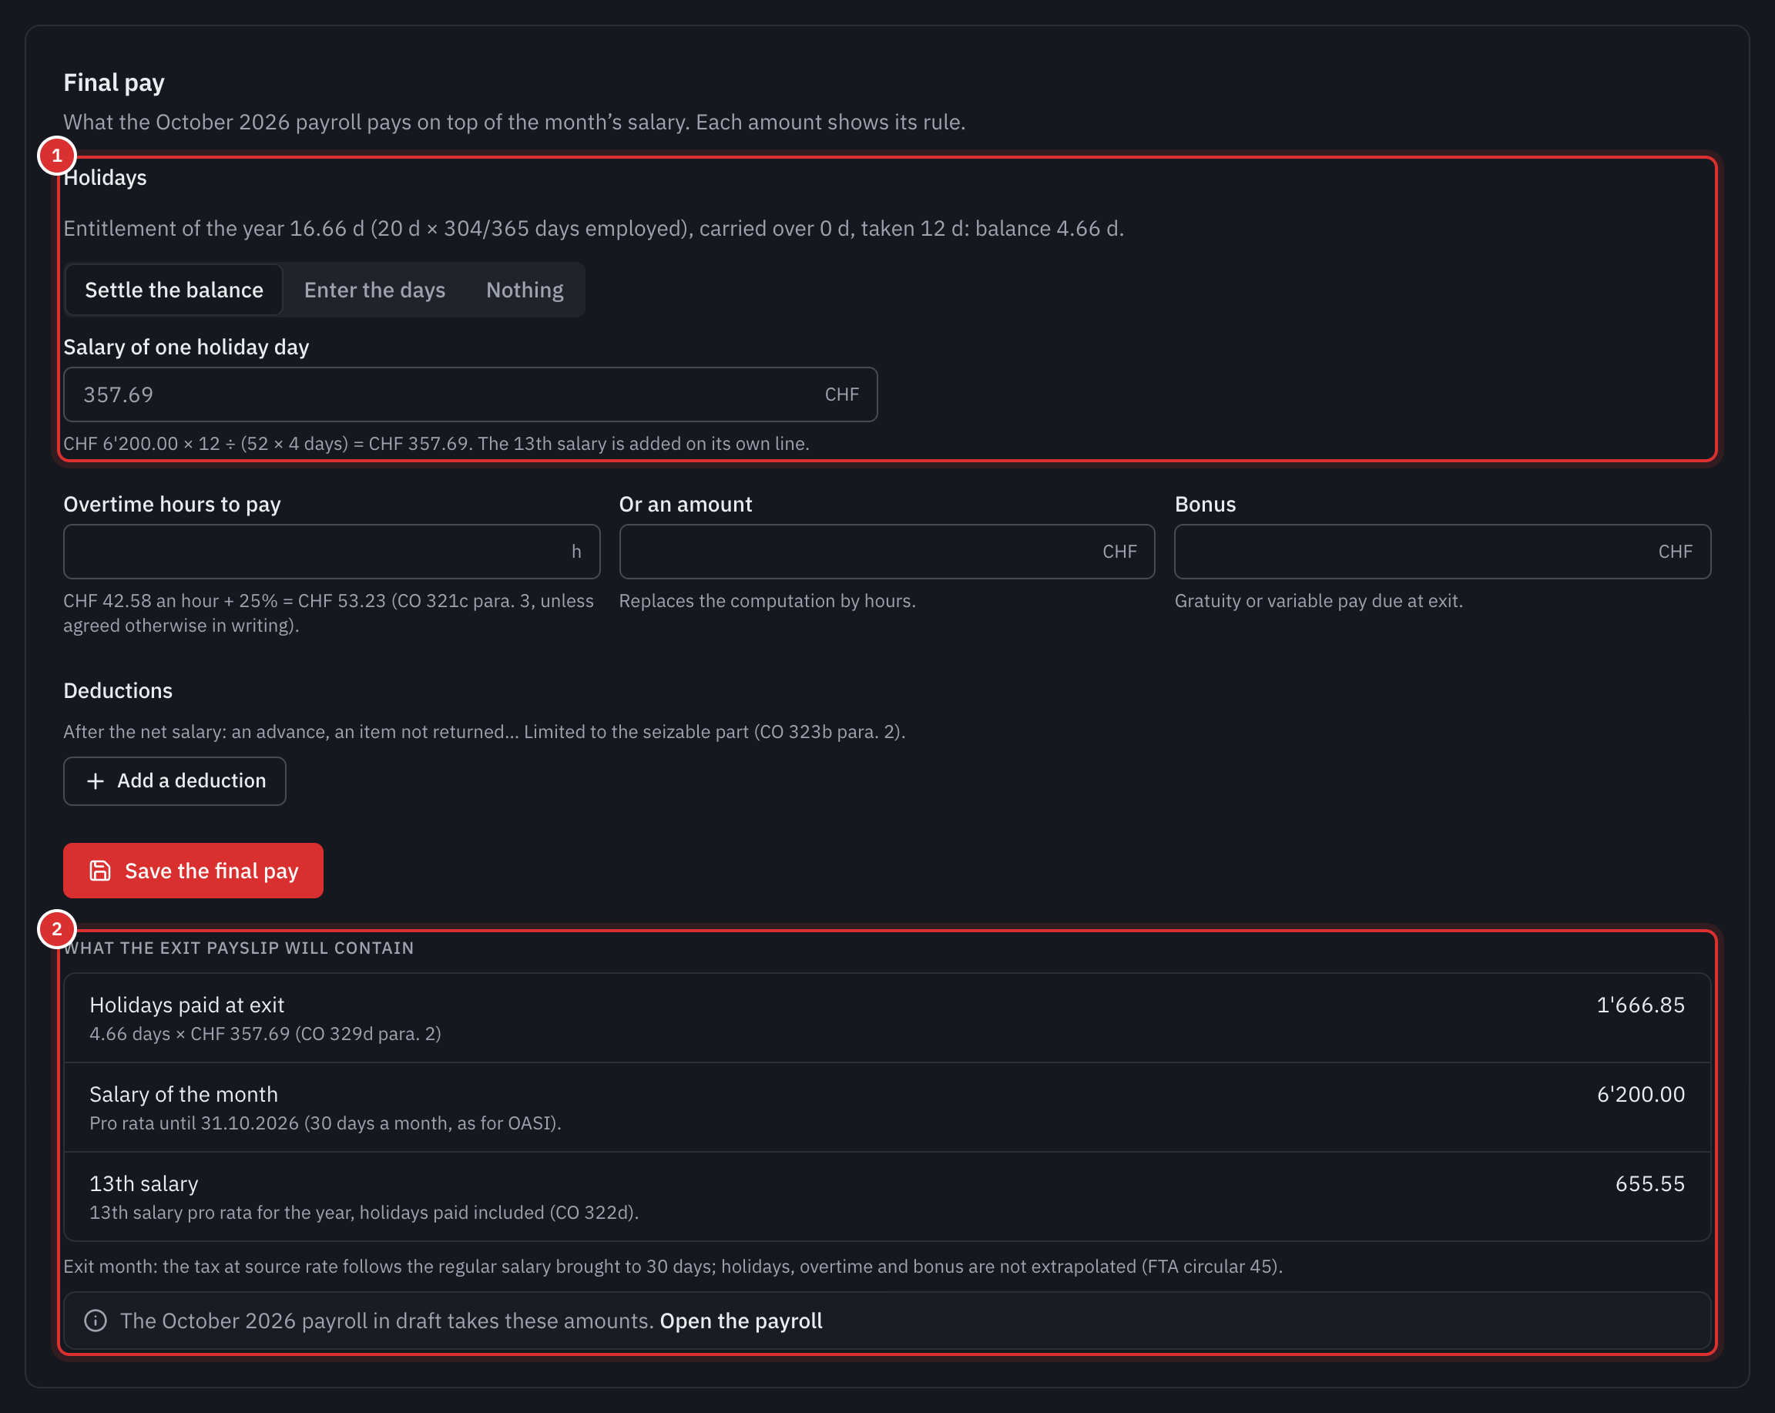
Task: Click the Overtime hours to pay input
Action: tap(332, 552)
